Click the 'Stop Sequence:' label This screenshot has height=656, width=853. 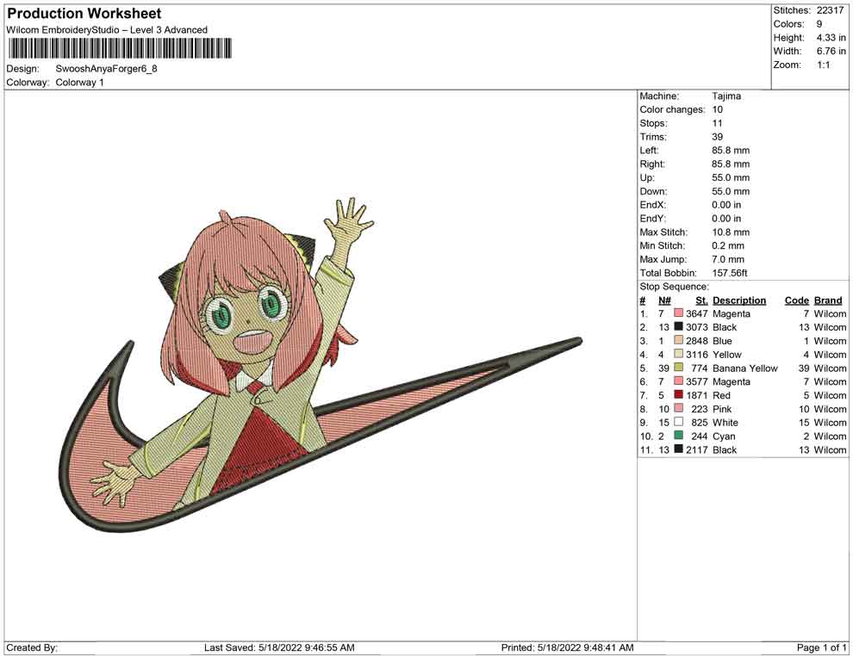click(674, 287)
